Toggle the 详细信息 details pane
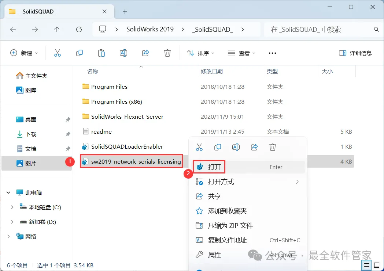 [355, 53]
